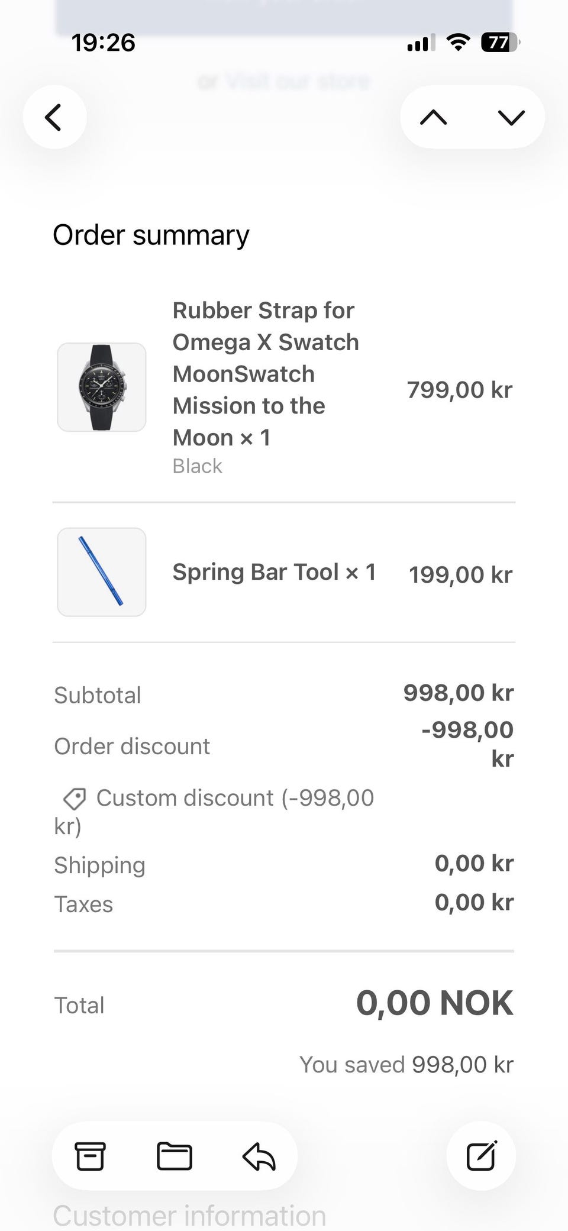
Task: Tap the 19:26 clock in status bar
Action: pyautogui.click(x=104, y=43)
